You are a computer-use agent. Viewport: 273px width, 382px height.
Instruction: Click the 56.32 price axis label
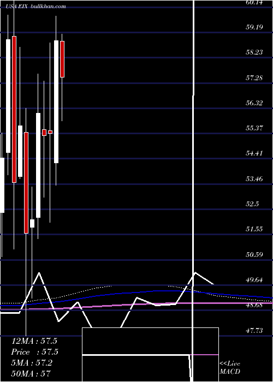254,103
